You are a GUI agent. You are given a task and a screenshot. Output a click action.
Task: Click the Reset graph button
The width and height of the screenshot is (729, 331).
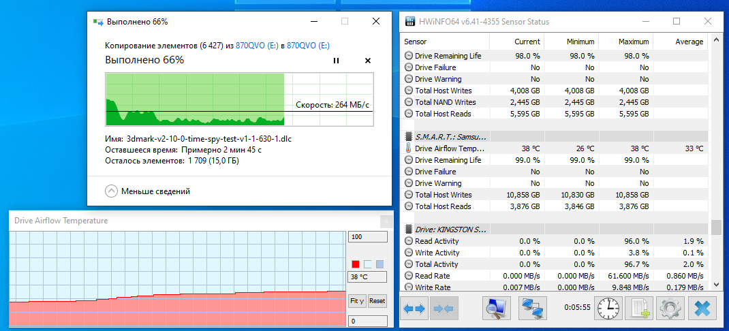[x=377, y=301]
